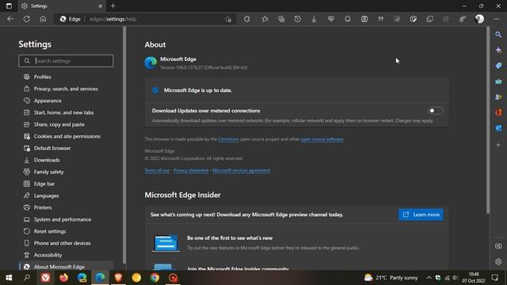
Task: Click the quotation marks citation icon in the toolbar
Action: tap(380, 19)
